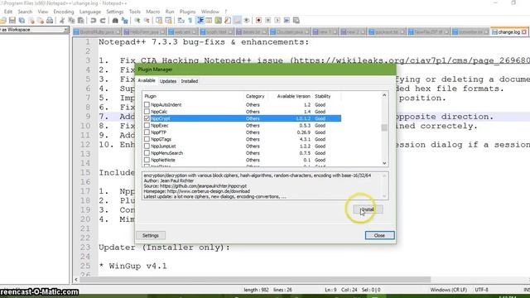Start macro recording with red icon

(x=258, y=21)
